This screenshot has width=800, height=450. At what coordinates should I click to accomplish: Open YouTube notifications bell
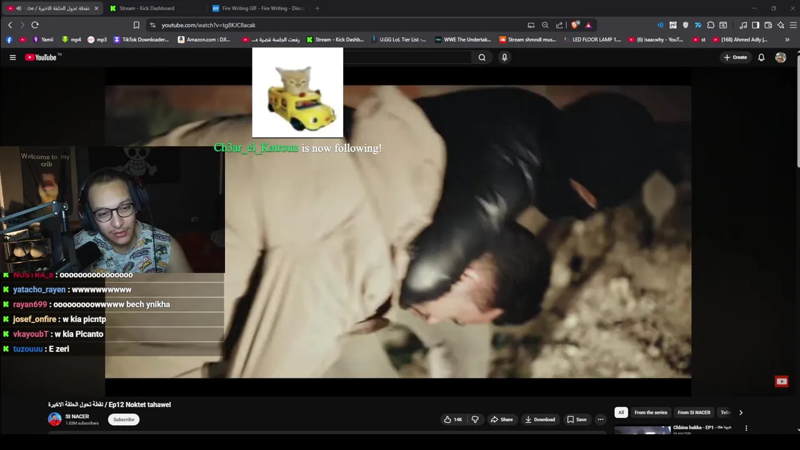[761, 57]
